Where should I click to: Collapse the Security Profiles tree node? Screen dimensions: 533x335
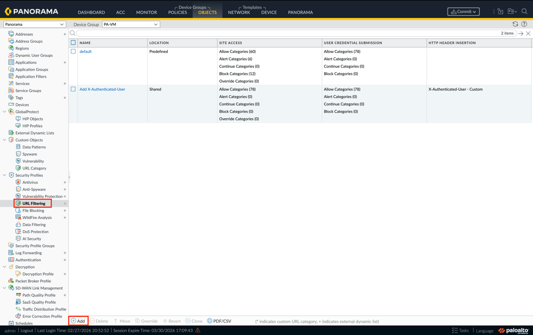4,175
